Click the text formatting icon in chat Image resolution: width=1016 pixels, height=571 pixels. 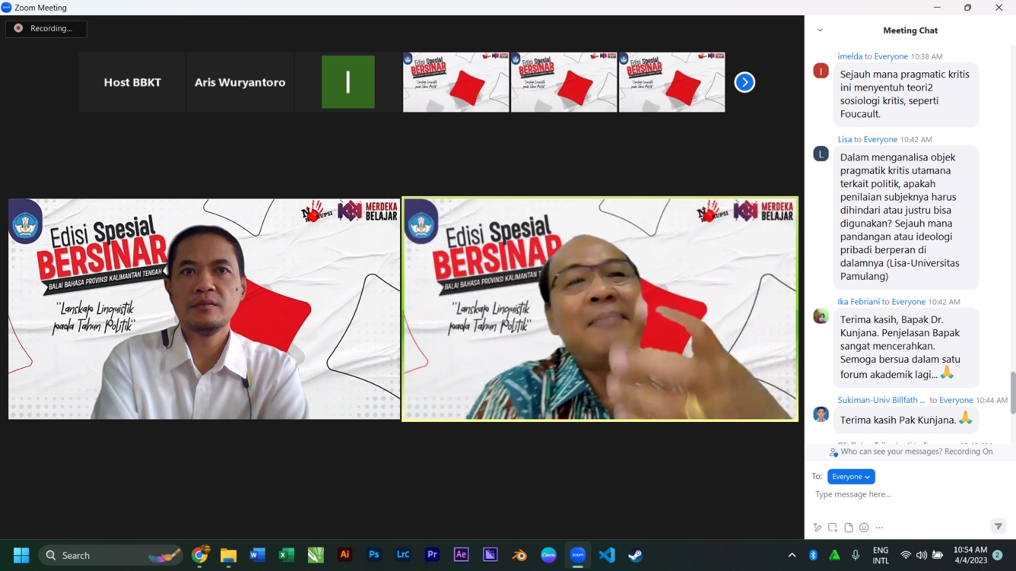(x=817, y=527)
